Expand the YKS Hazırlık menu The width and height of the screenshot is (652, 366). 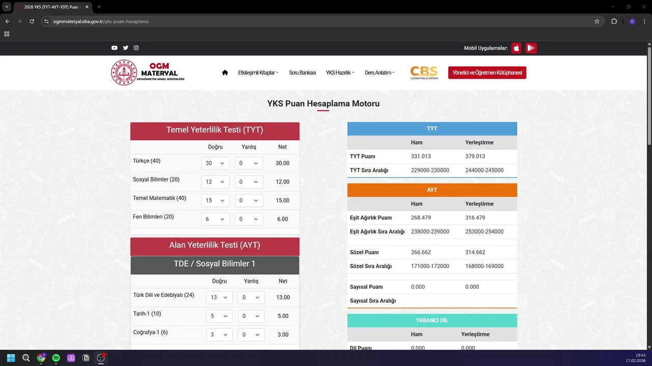340,73
